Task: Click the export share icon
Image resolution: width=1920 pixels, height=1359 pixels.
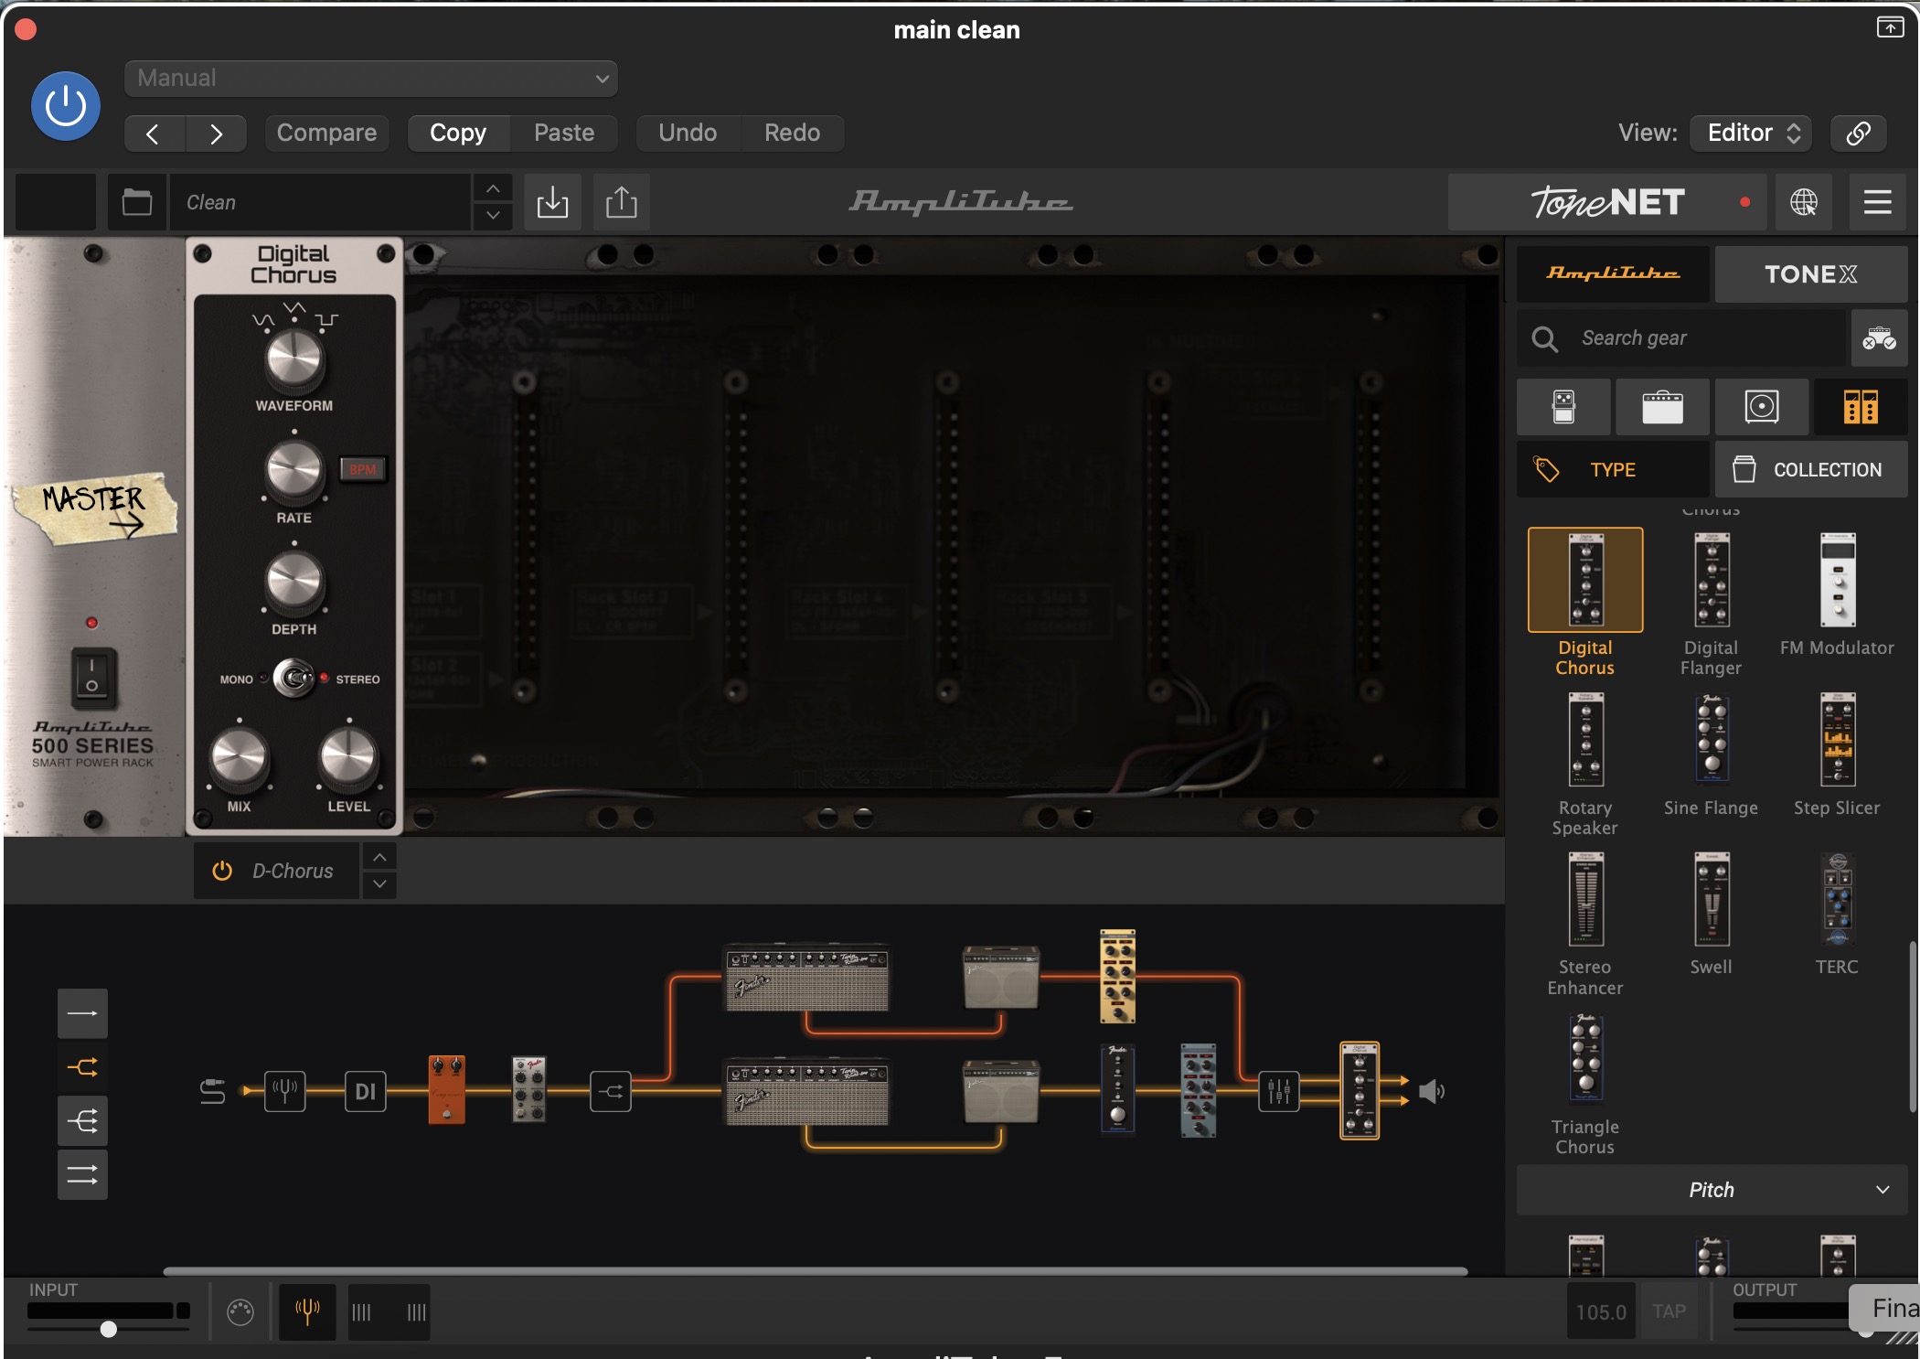Action: (622, 202)
